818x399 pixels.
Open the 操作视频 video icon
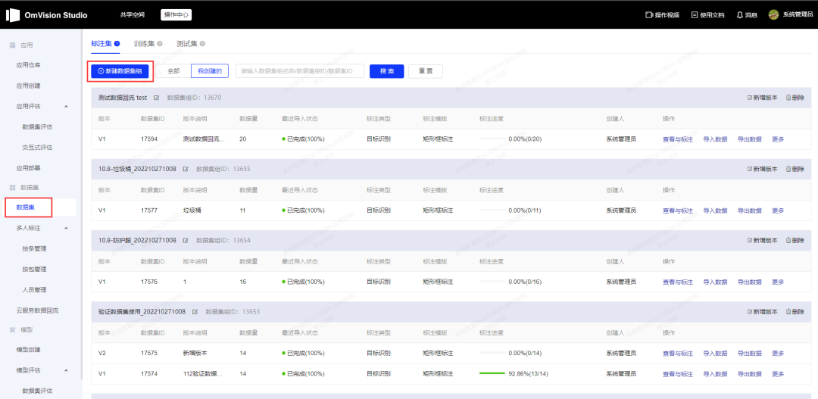(x=648, y=15)
